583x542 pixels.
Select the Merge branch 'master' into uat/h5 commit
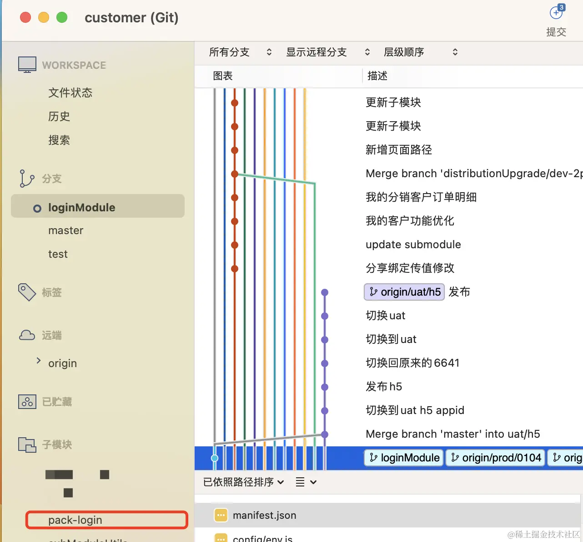[453, 434]
